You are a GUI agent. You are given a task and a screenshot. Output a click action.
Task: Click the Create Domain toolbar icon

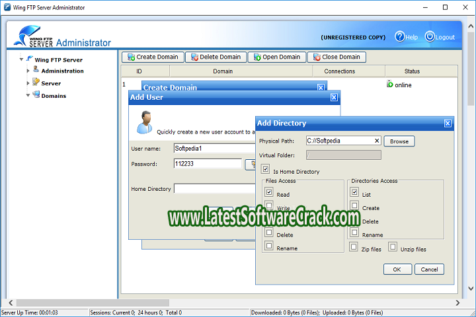coord(130,57)
